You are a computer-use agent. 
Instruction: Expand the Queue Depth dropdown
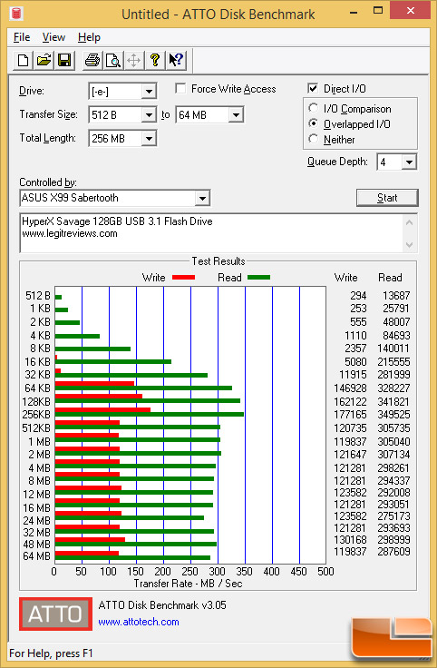coord(409,162)
